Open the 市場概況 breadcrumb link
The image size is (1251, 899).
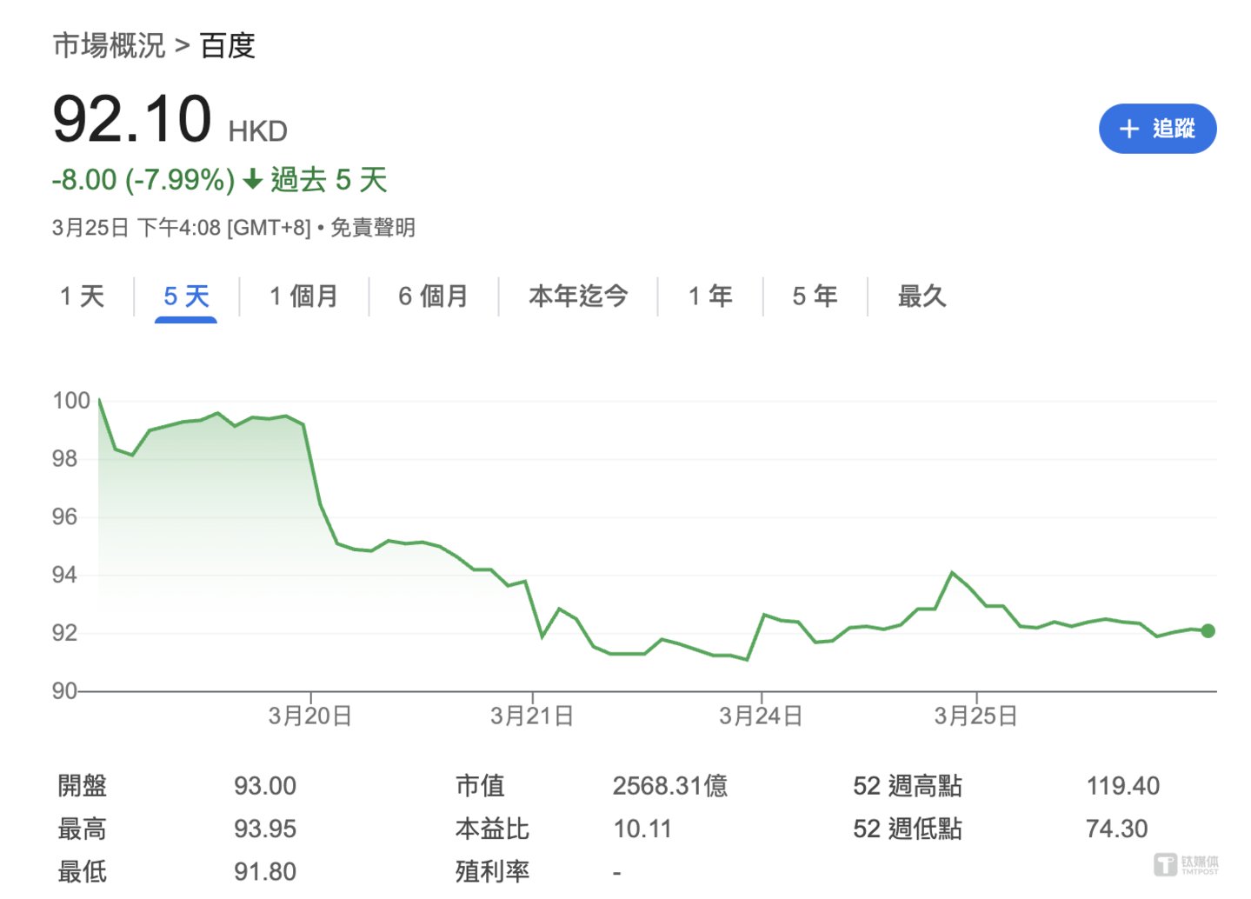(109, 45)
